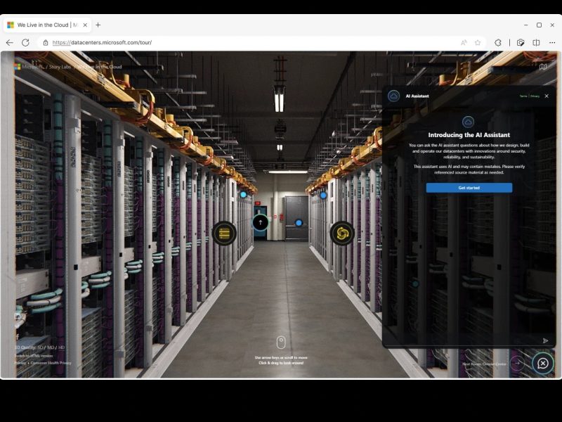Set 3D Quality to SD

pos(41,347)
